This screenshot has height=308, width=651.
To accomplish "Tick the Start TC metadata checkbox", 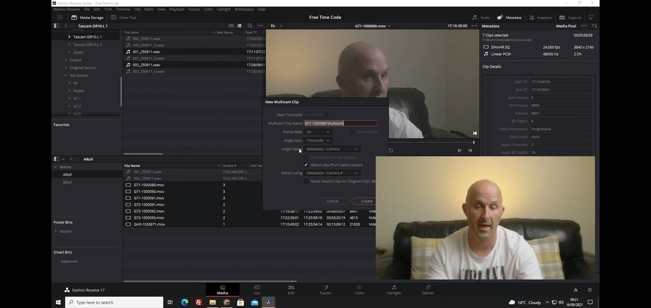I will [x=488, y=82].
